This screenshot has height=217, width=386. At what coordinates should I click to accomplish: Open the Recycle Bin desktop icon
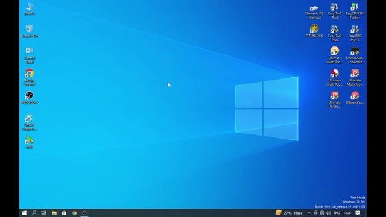tap(30, 31)
